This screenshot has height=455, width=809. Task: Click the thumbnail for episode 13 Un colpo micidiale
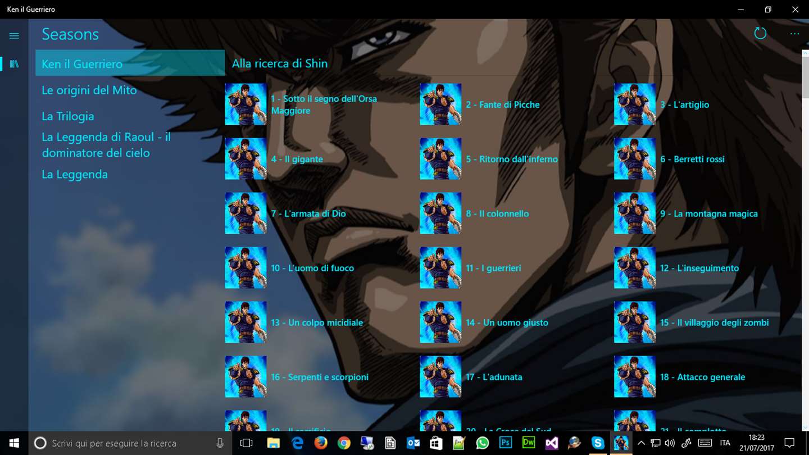click(x=246, y=322)
